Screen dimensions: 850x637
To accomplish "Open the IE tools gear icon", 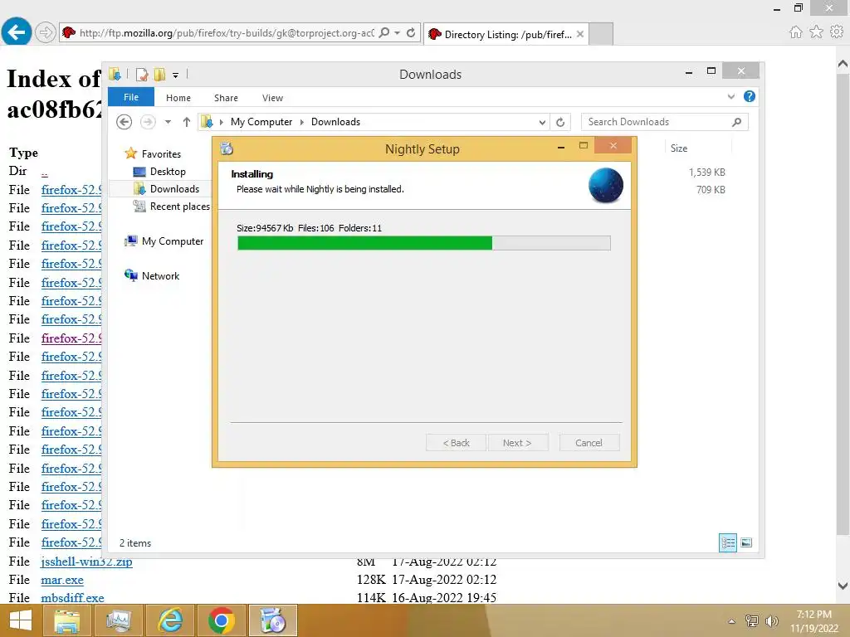I will tap(837, 32).
